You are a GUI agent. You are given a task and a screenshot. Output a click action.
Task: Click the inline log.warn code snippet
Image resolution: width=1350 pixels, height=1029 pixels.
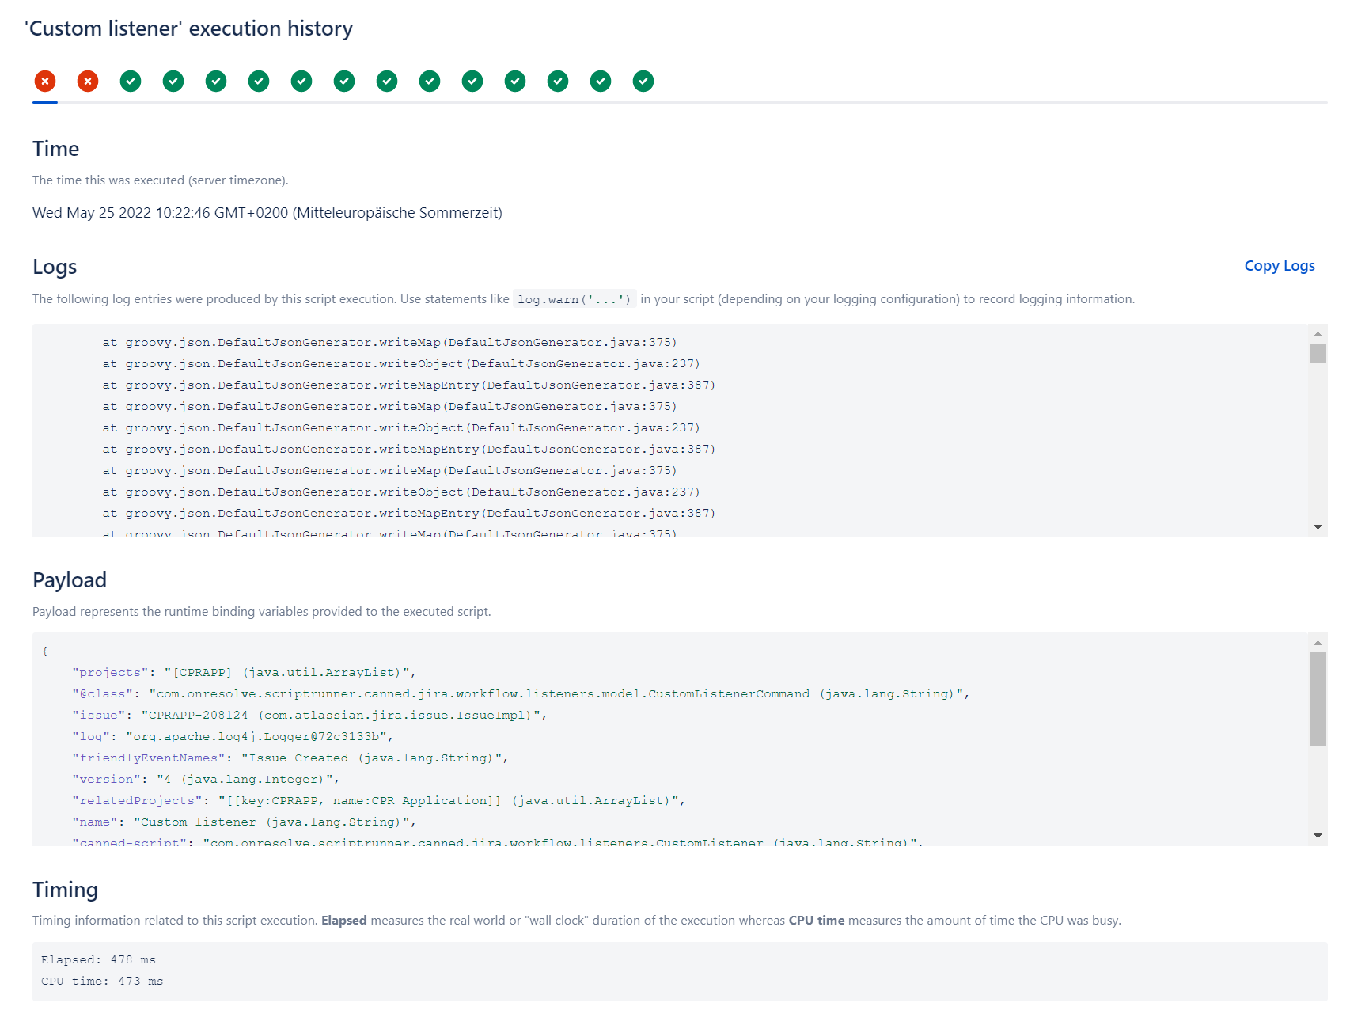[x=574, y=299]
